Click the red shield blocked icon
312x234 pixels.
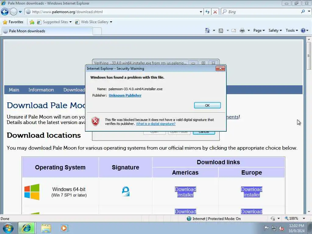pos(95,121)
